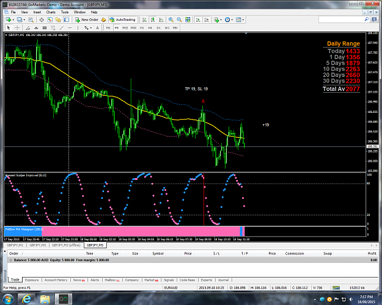Toggle chart shift icon

pyautogui.click(x=207, y=20)
